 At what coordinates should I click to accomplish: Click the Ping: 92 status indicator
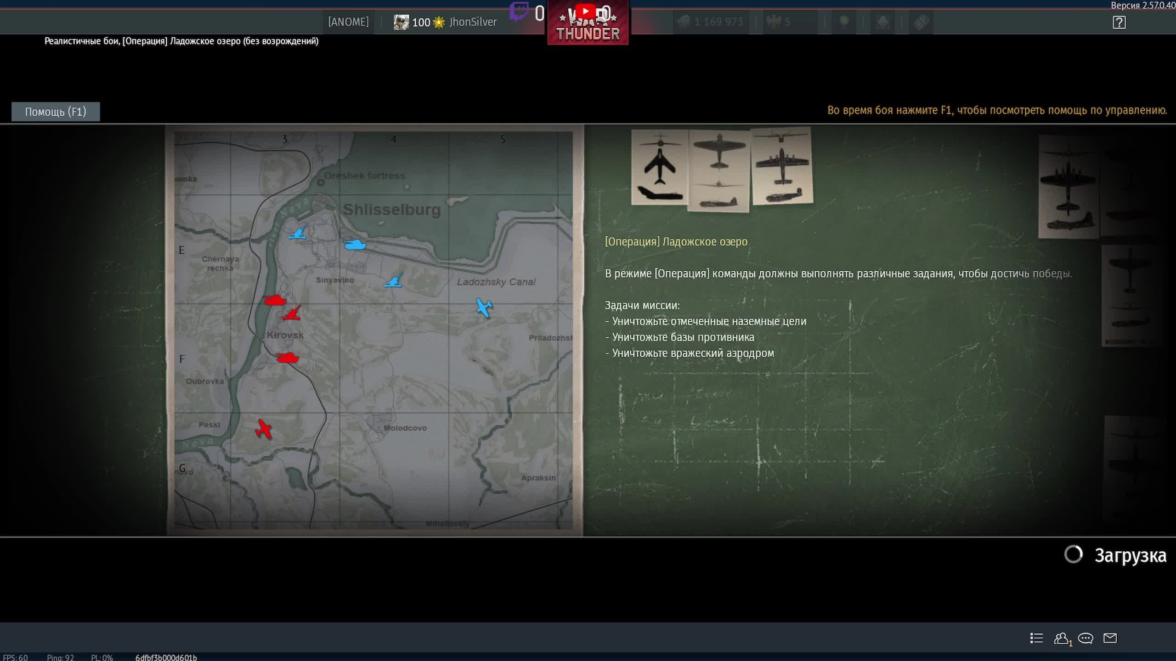pos(60,657)
